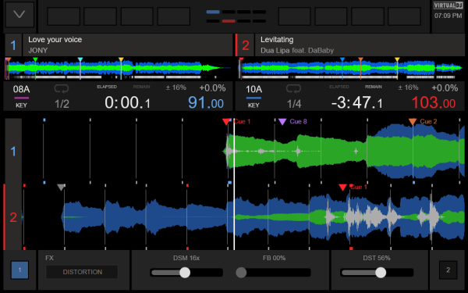468x293 pixels.
Task: Open the FX effect selector label
Action: coord(50,258)
